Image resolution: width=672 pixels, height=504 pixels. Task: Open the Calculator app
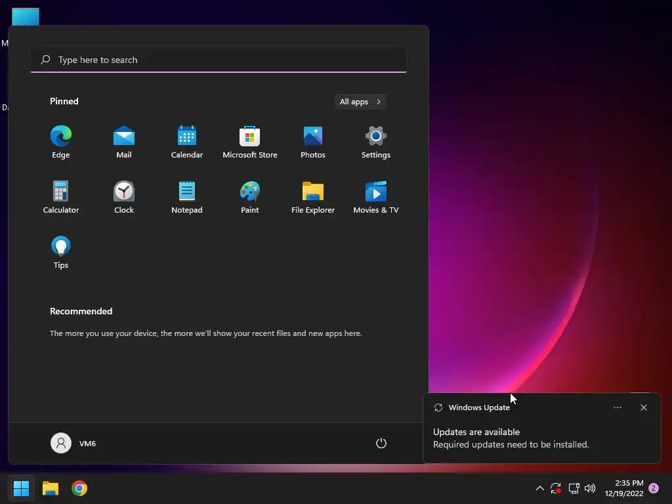click(x=61, y=197)
